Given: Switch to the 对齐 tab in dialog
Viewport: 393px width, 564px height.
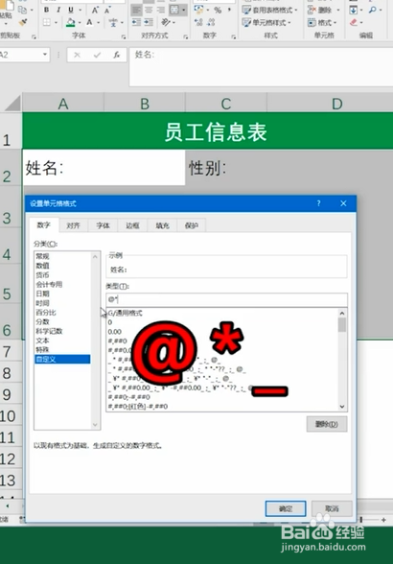Looking at the screenshot, I should tap(73, 225).
